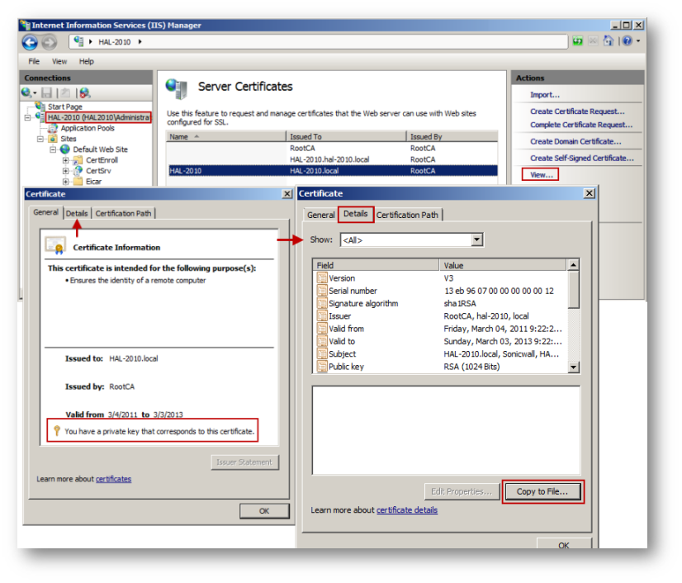
Task: Select Application Pools in the tree
Action: pyautogui.click(x=87, y=128)
